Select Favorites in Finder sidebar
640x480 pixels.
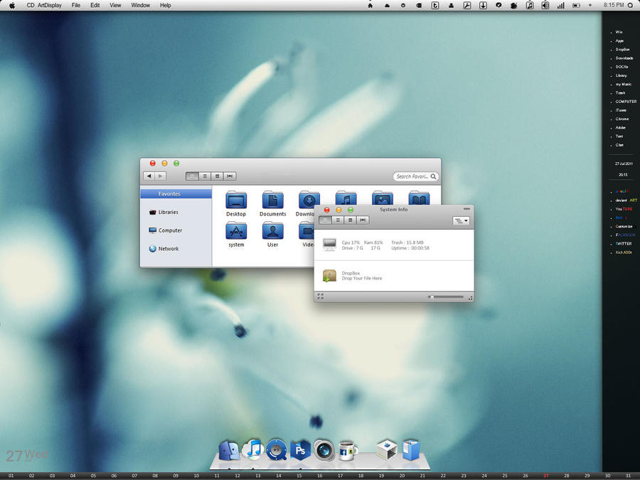(x=176, y=193)
